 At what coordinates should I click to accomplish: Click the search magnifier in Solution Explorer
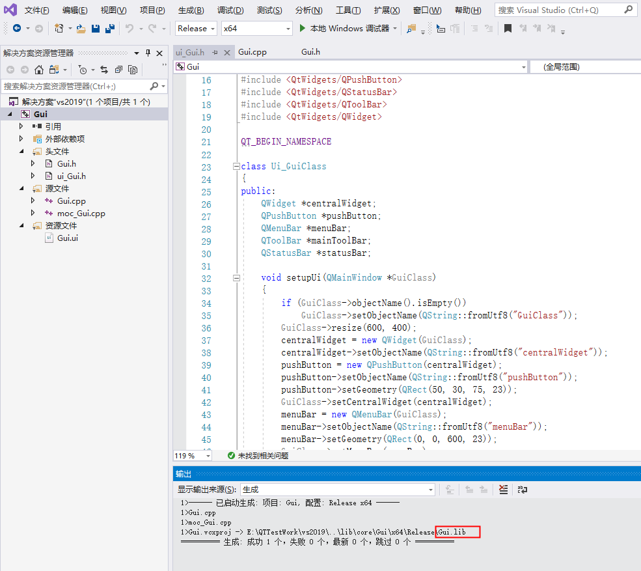[x=154, y=86]
